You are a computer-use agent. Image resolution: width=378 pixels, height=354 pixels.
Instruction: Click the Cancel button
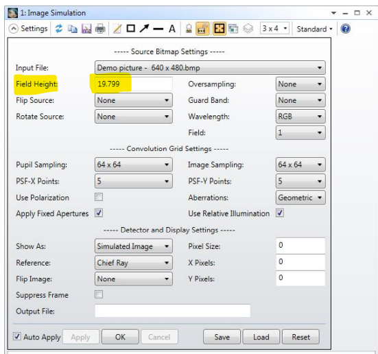[159, 337]
